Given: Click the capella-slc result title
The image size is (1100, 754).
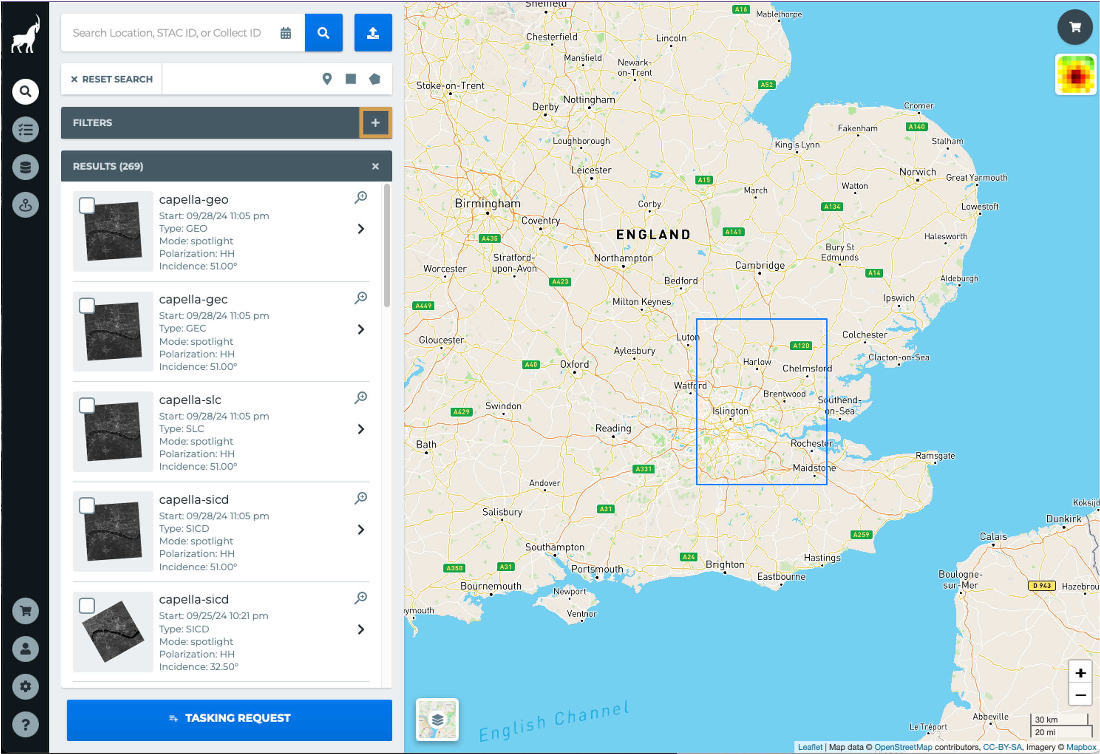Looking at the screenshot, I should click(190, 400).
